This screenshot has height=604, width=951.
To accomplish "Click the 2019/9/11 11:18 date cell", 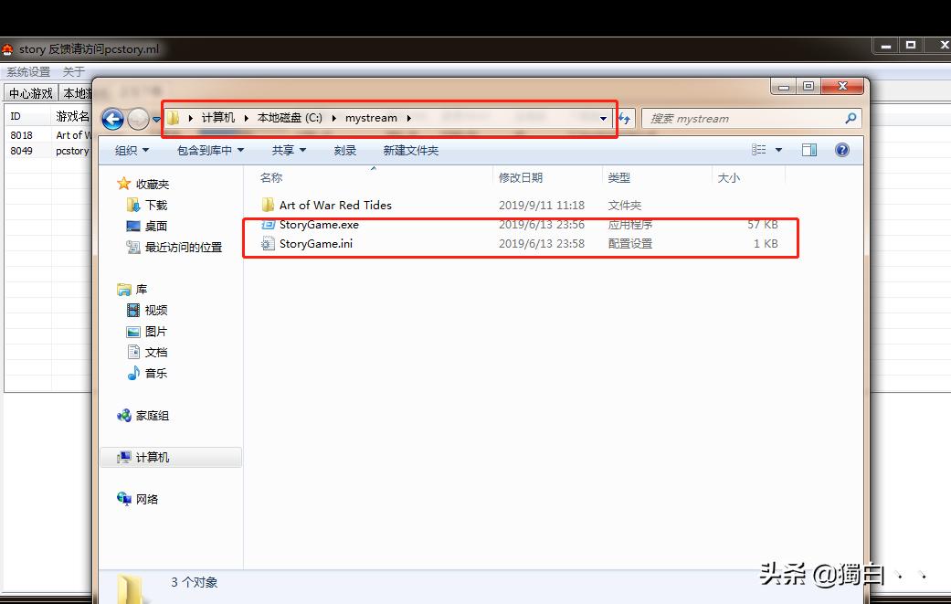I will (542, 205).
